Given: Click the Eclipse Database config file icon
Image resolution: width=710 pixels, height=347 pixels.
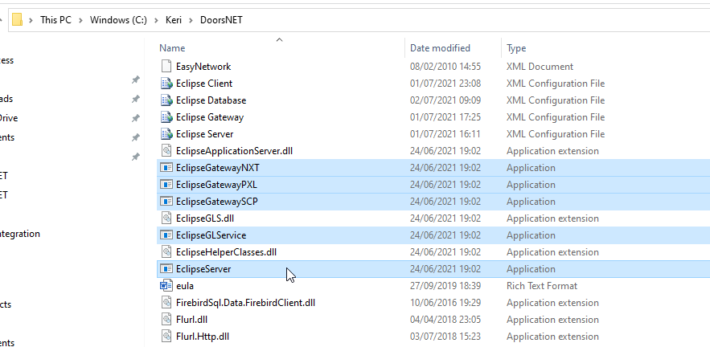Looking at the screenshot, I should point(166,100).
